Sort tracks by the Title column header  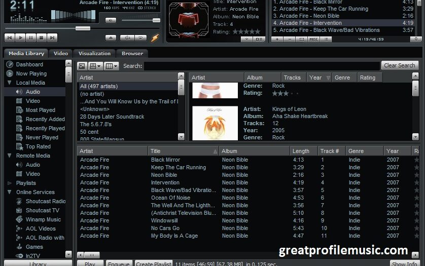click(184, 151)
